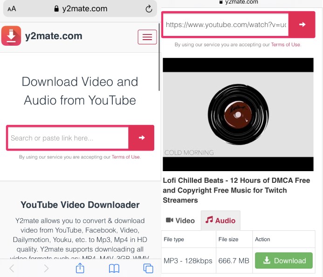Switch to the Video tab
The height and width of the screenshot is (277, 323).
(x=180, y=221)
